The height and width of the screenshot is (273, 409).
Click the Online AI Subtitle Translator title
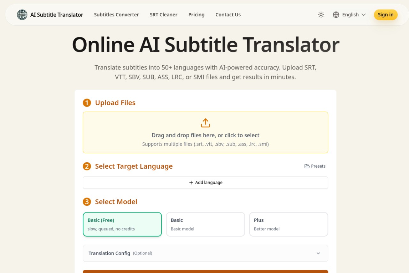pyautogui.click(x=205, y=45)
